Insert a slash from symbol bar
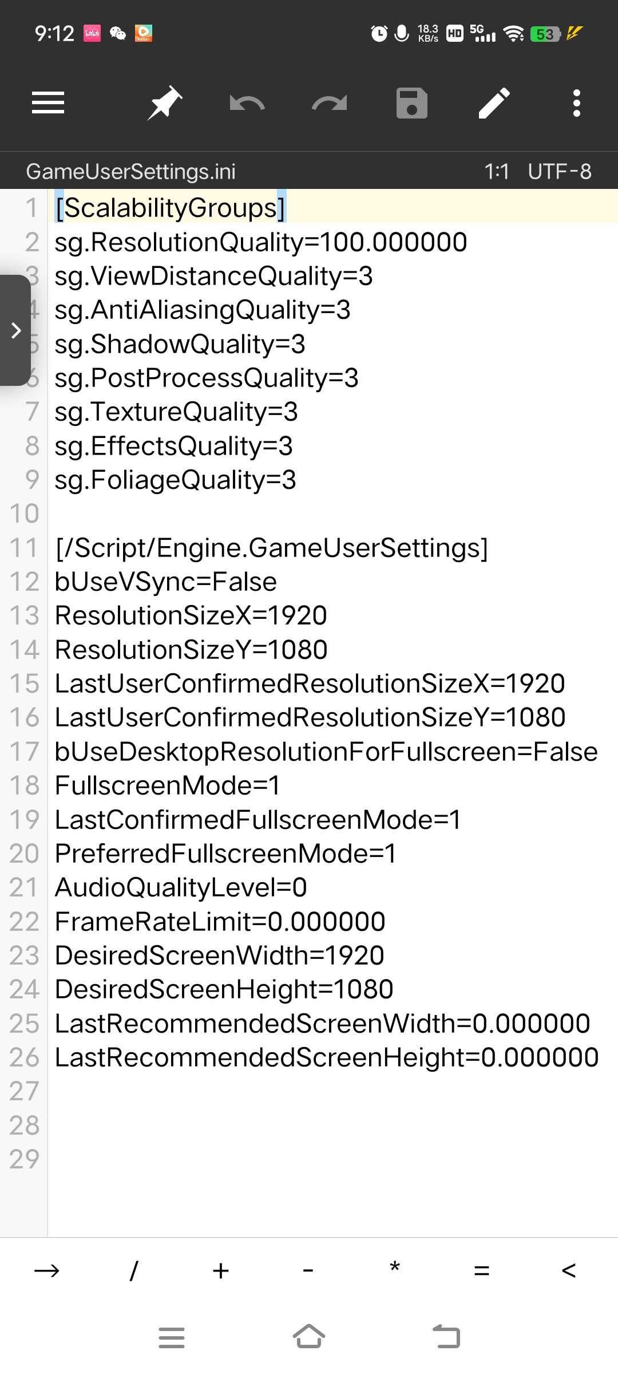The height and width of the screenshot is (1374, 618). tap(134, 1271)
